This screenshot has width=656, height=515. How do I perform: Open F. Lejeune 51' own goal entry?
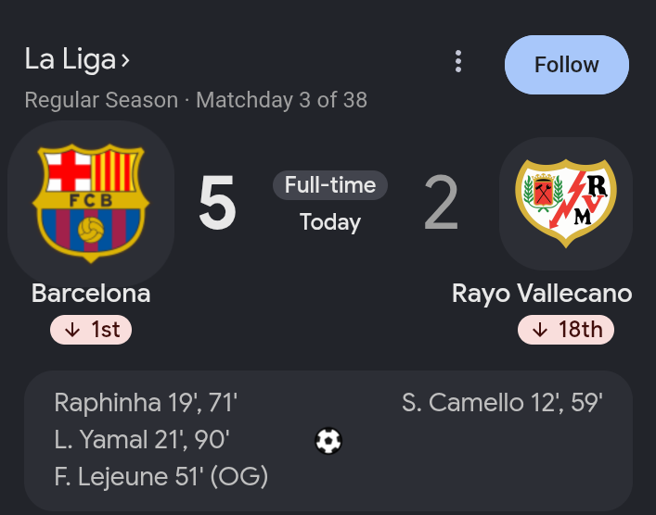[x=161, y=477]
